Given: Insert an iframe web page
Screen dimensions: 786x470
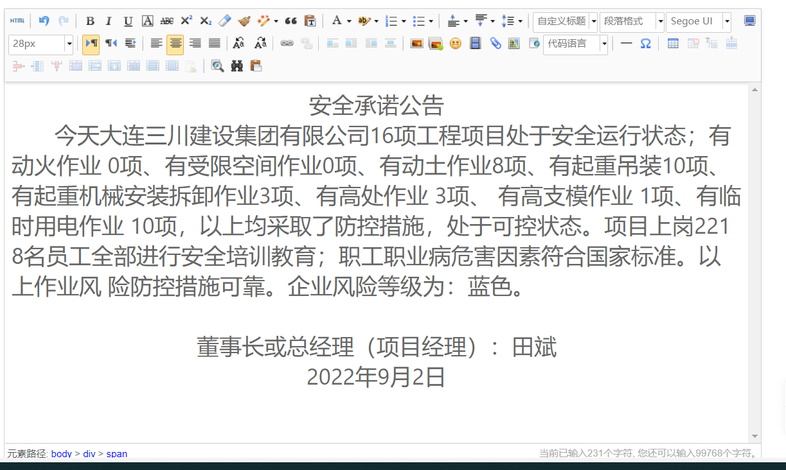Looking at the screenshot, I should 533,44.
